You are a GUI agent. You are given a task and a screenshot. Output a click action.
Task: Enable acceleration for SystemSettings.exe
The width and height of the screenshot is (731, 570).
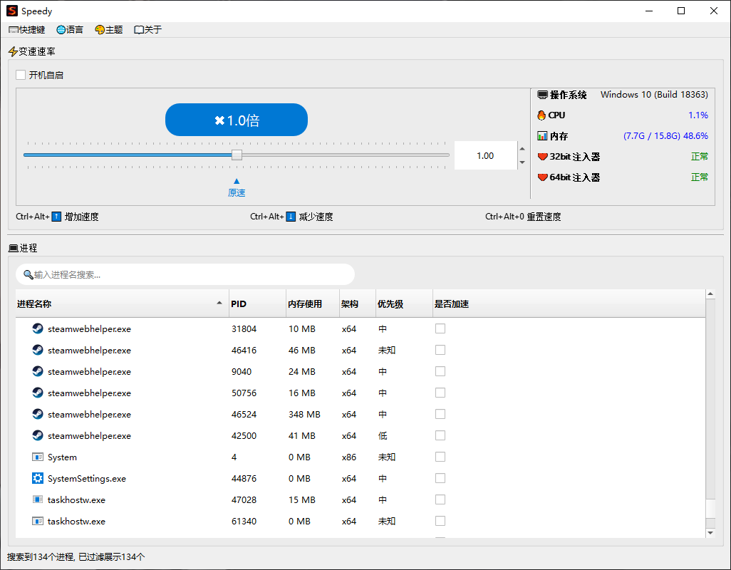point(440,478)
